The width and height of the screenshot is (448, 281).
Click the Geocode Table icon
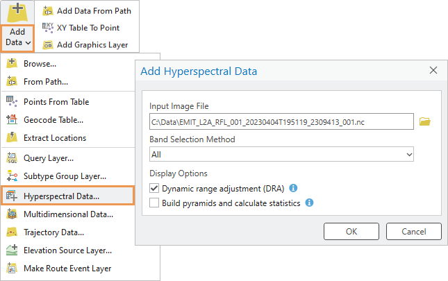[12, 119]
